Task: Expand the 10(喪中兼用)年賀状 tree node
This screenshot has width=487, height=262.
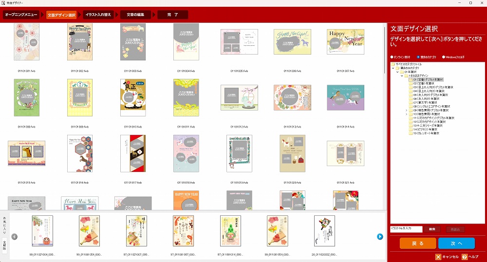Action: 406,114
